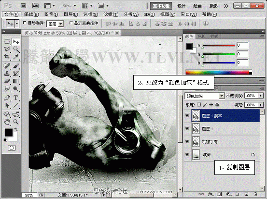Image resolution: width=267 pixels, height=199 pixels.
Task: Click the foreground color swatch in toolbox
Action: (x=9, y=132)
